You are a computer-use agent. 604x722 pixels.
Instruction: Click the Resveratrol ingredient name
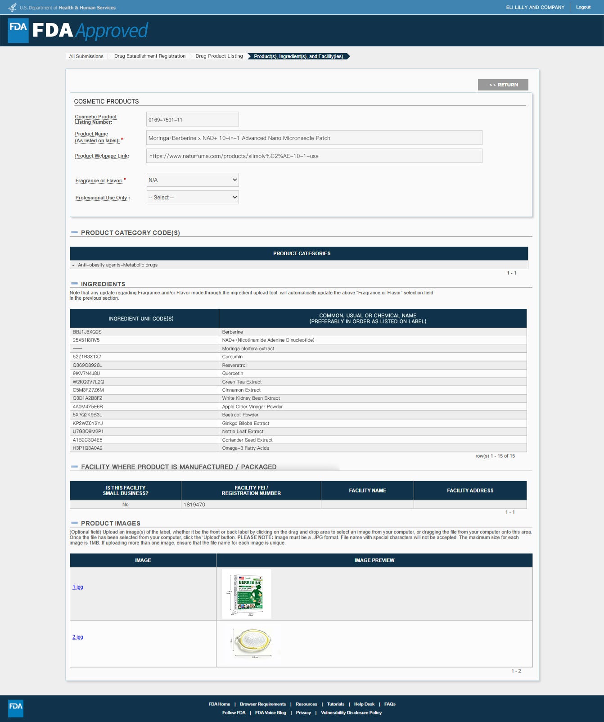point(234,365)
